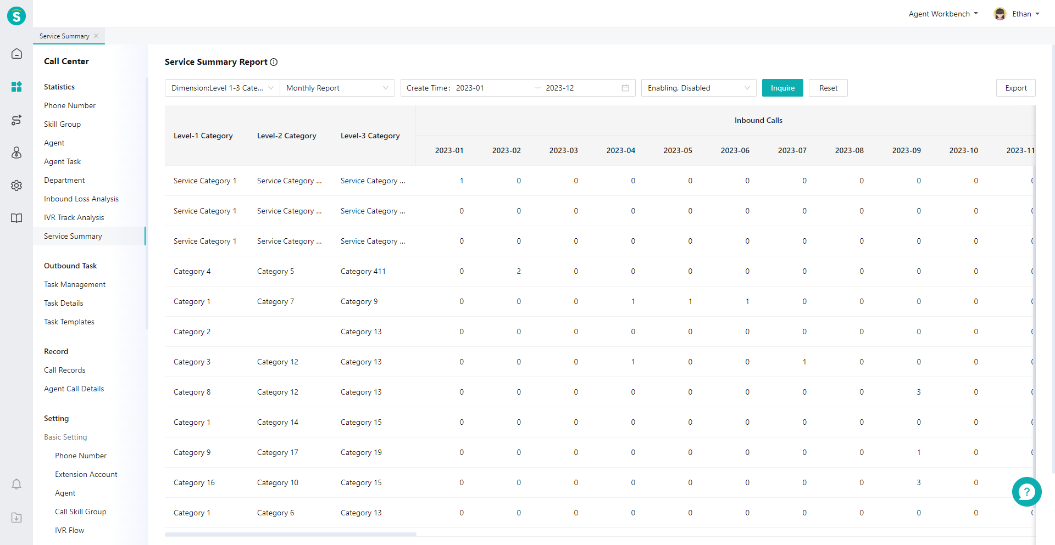Open Agent under Statistics
This screenshot has width=1055, height=545.
click(x=54, y=143)
